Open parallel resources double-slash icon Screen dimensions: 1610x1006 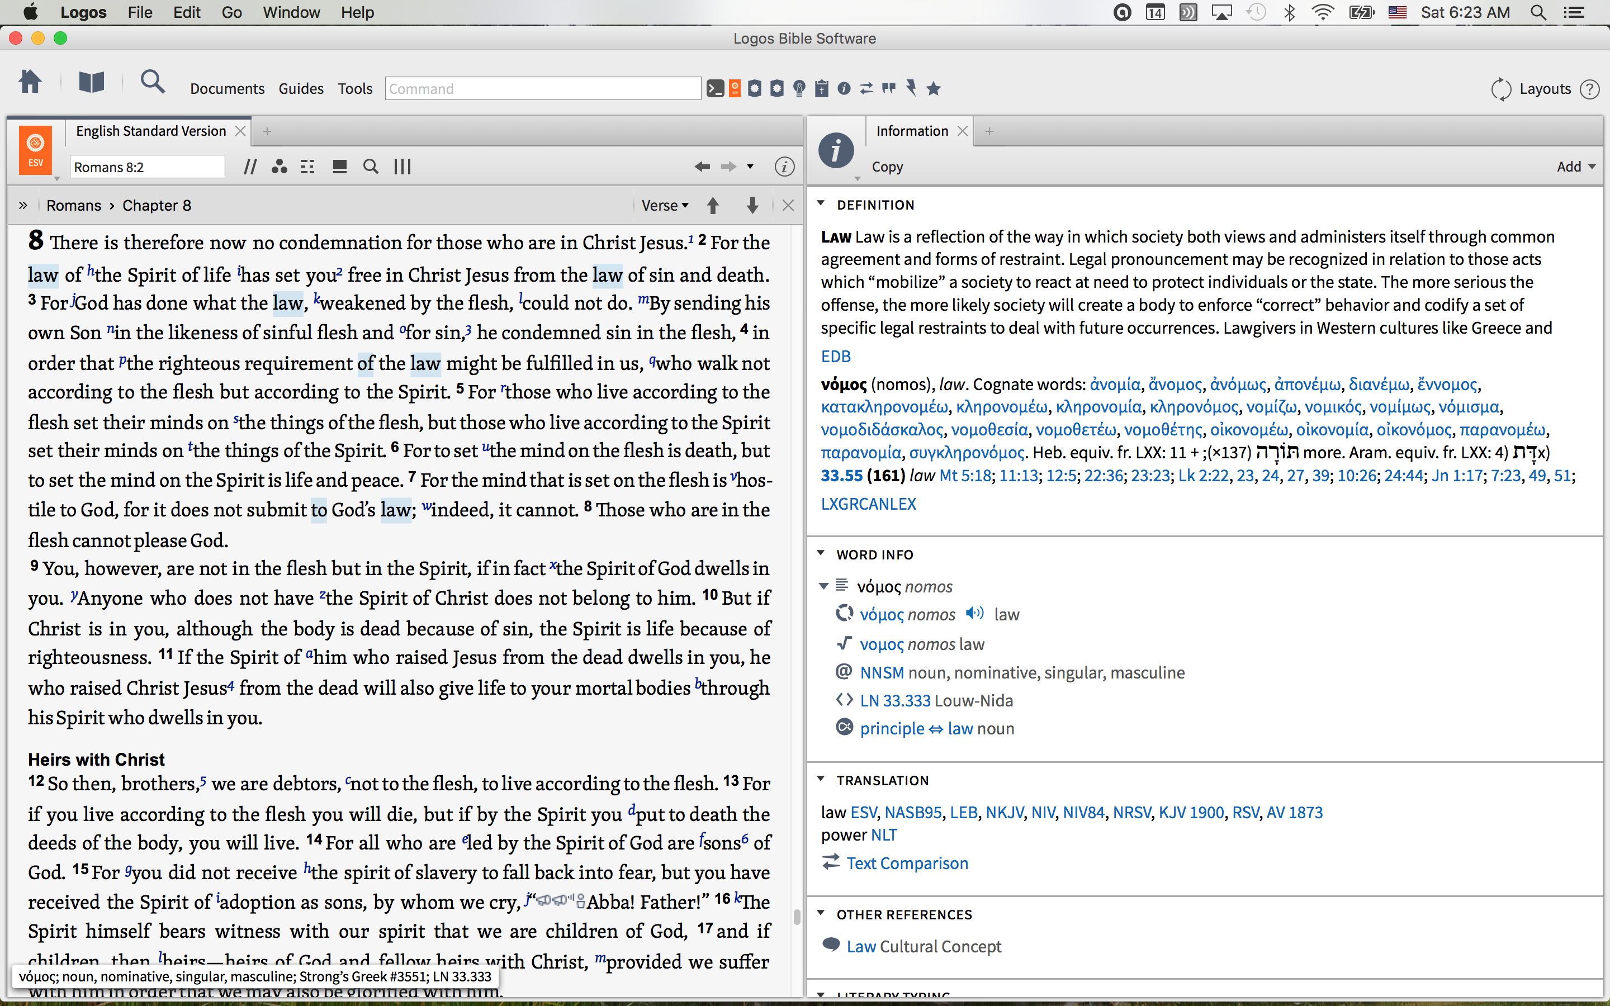click(250, 167)
